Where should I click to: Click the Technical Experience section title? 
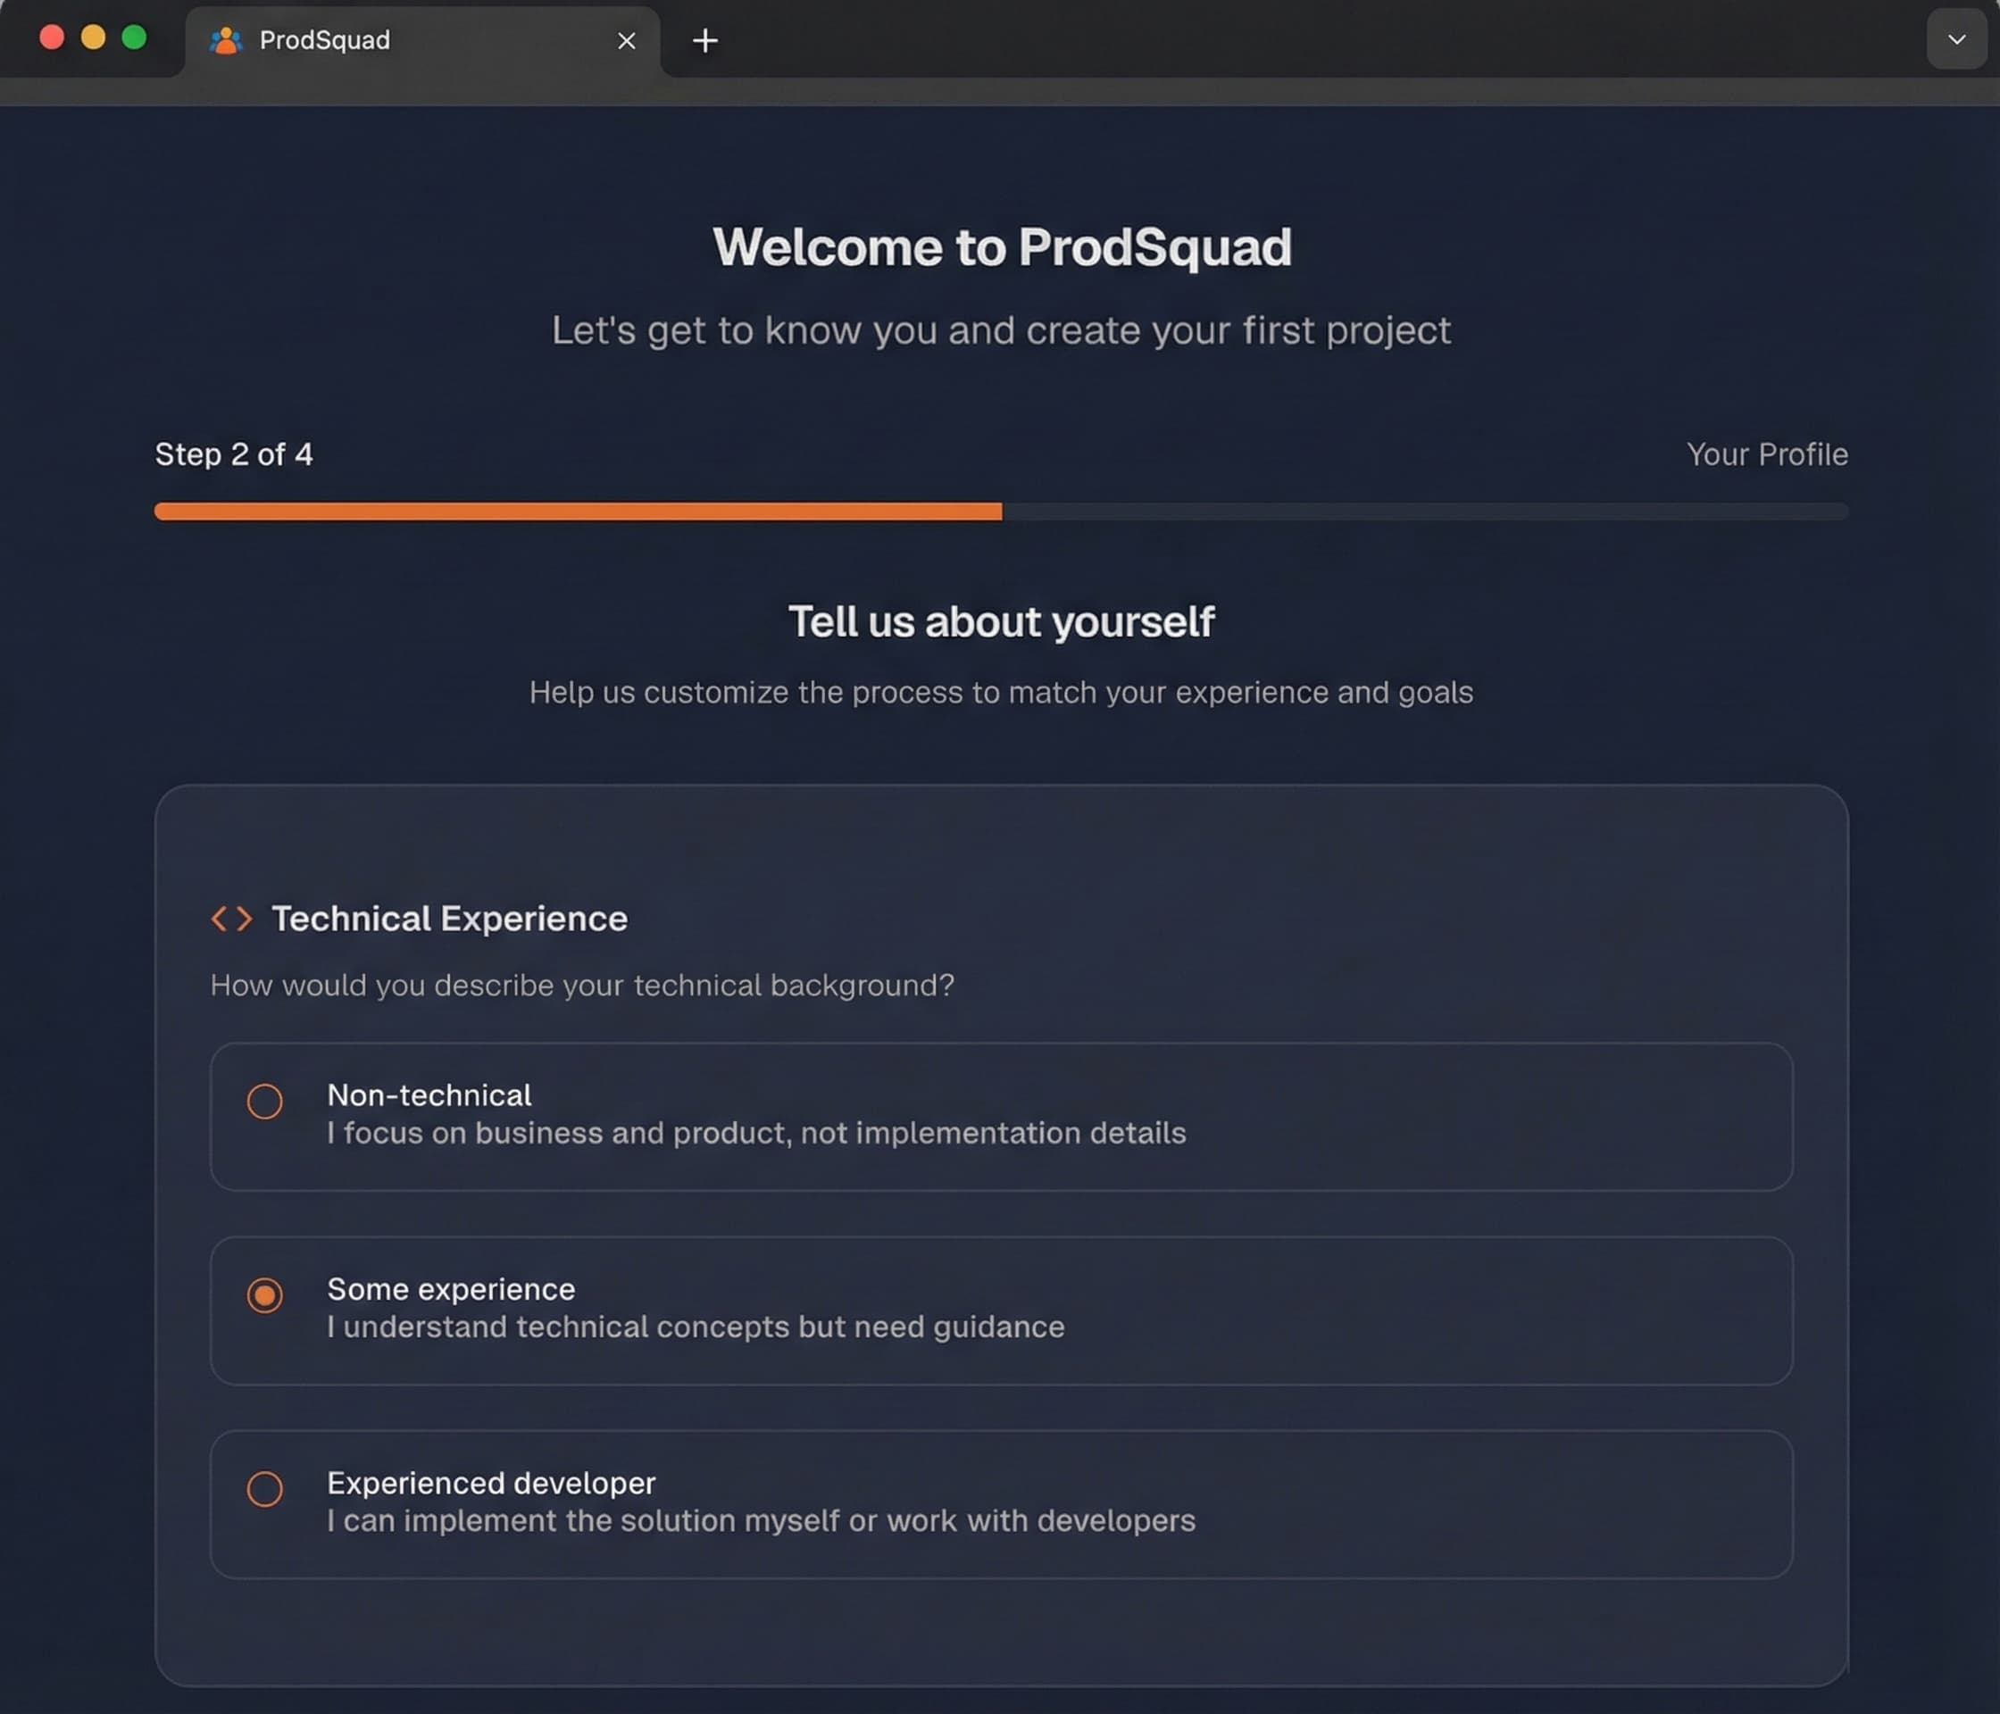point(449,918)
